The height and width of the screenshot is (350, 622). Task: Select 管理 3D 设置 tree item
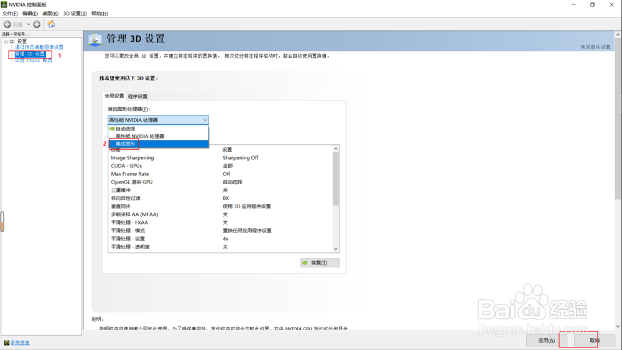click(x=30, y=54)
